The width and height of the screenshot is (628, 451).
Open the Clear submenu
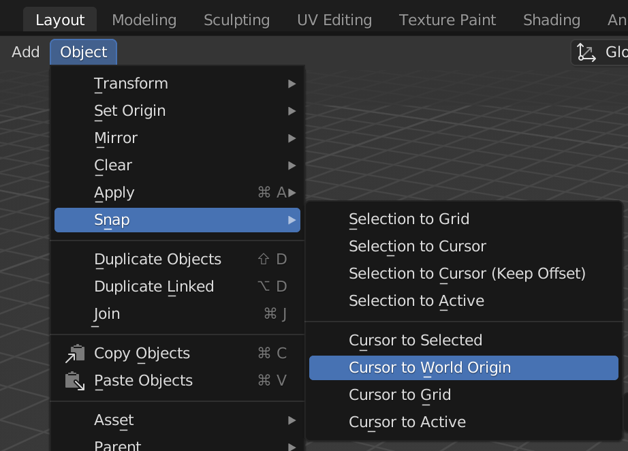[177, 166]
